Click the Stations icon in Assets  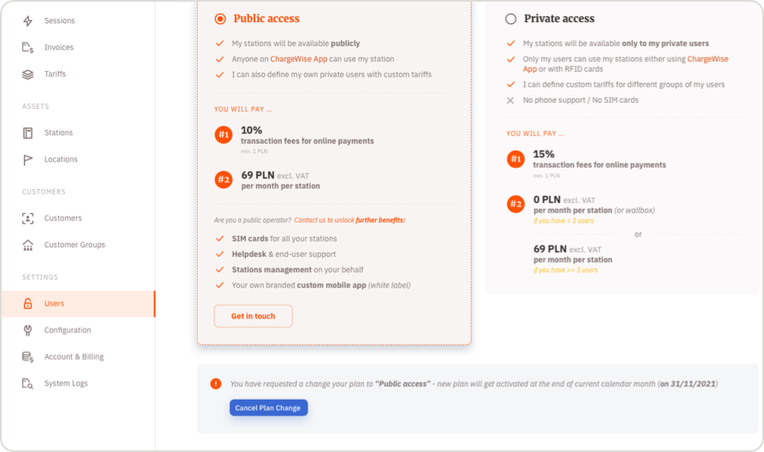(27, 133)
